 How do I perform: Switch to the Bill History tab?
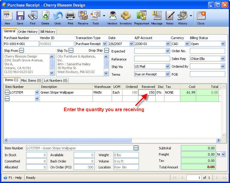tap(48, 32)
